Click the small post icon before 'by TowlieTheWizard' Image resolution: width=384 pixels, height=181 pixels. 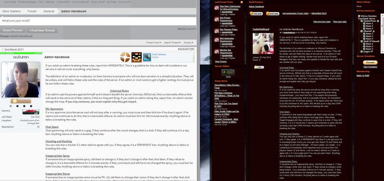coord(280,32)
